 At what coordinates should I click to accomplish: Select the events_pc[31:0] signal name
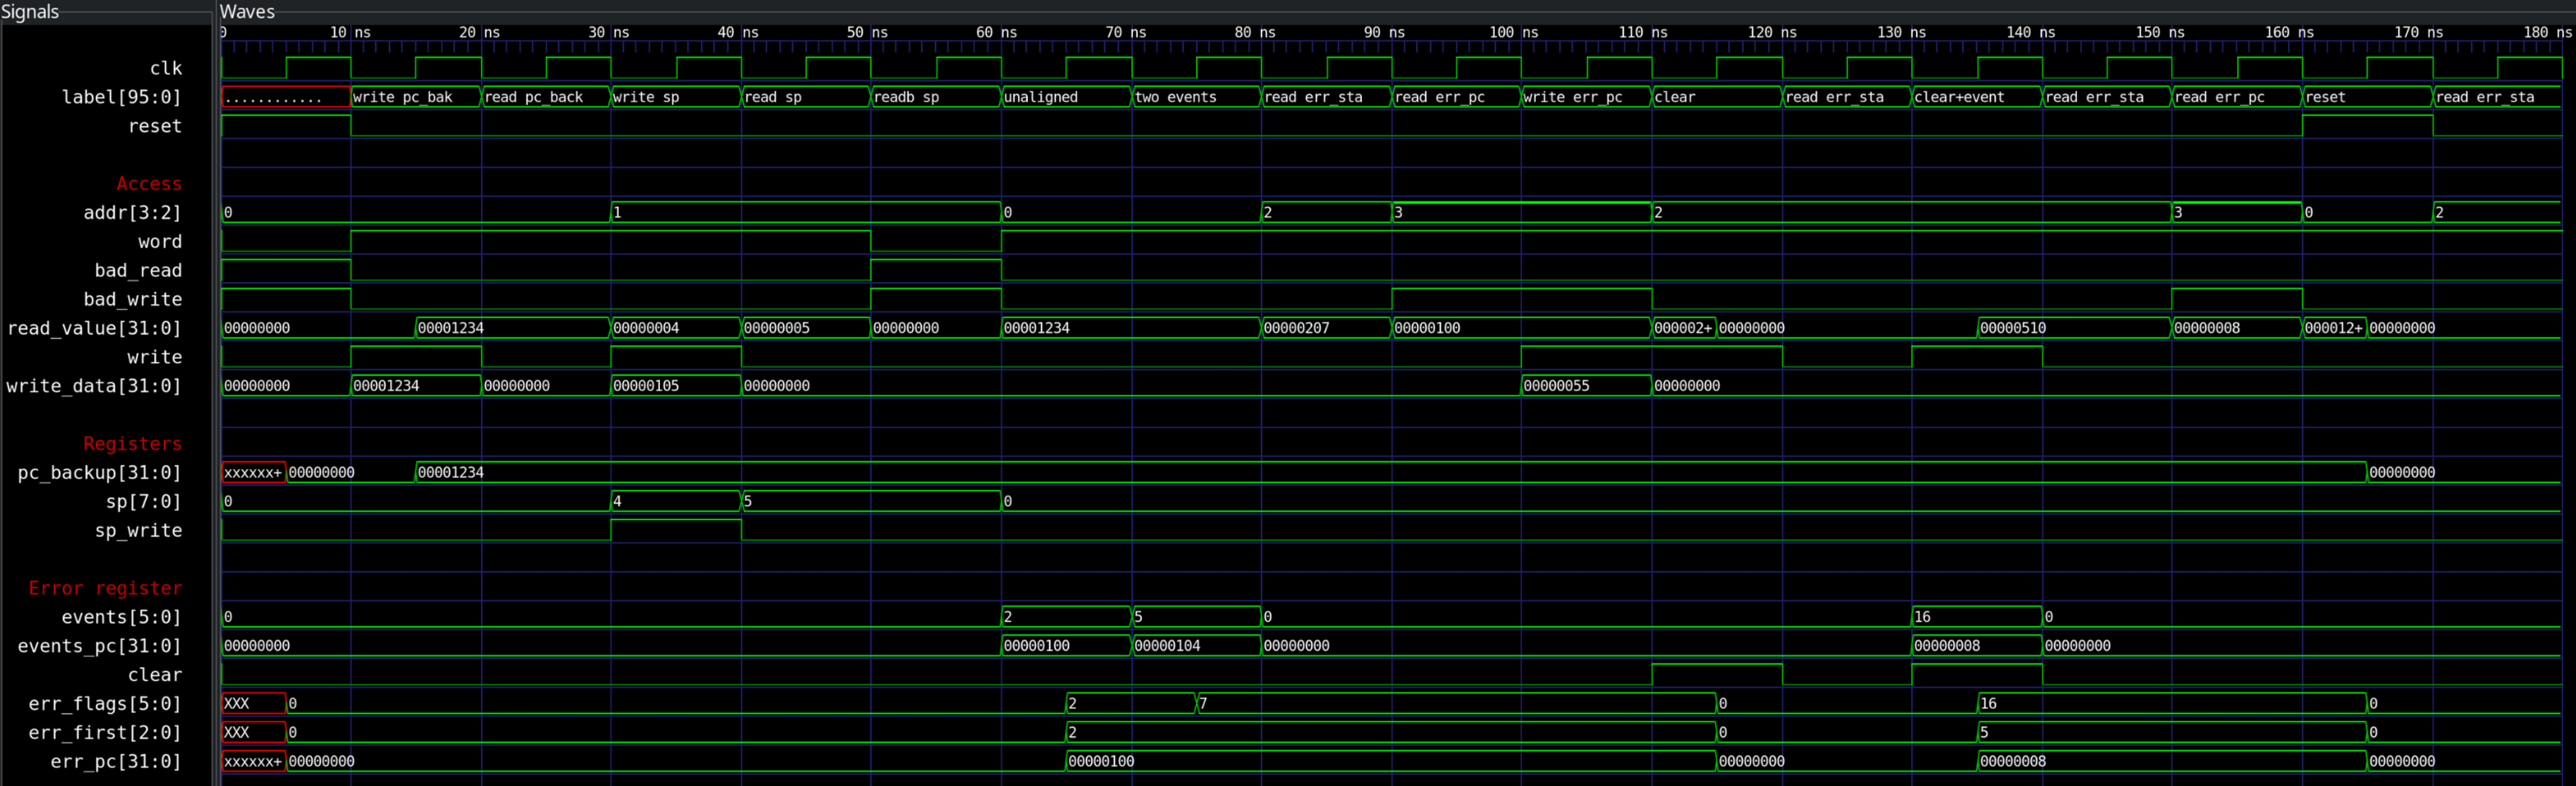point(99,646)
